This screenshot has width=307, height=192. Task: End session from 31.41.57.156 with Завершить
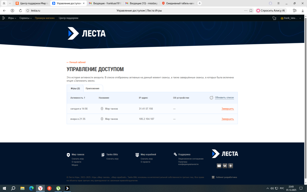(x=228, y=109)
